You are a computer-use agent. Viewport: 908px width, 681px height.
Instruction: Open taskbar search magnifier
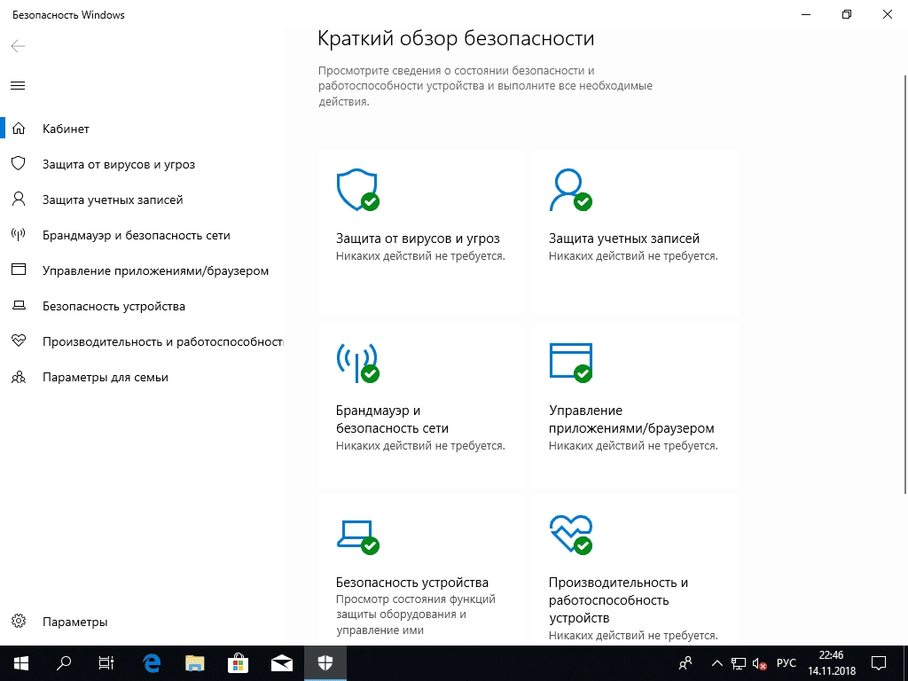(x=64, y=663)
